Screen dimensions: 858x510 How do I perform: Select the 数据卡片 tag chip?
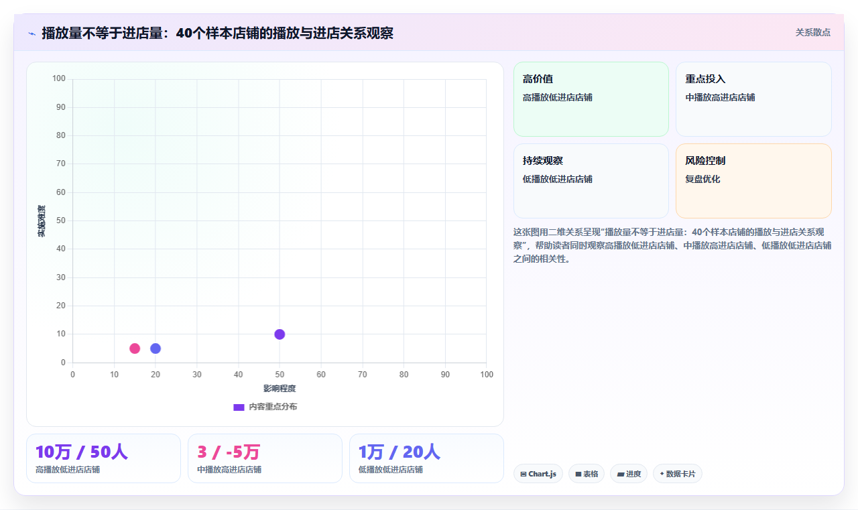click(678, 474)
